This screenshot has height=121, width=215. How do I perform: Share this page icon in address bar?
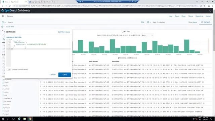(x=201, y=6)
